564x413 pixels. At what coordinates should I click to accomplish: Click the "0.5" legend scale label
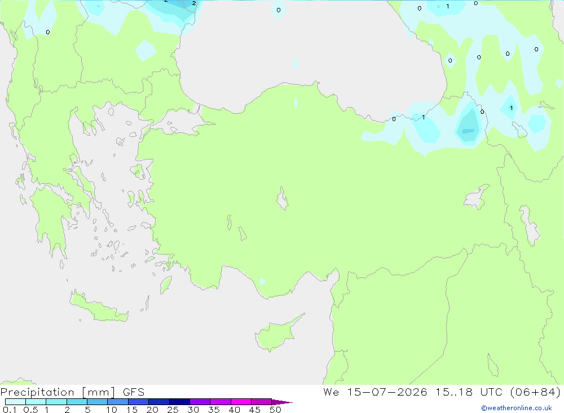(x=30, y=410)
